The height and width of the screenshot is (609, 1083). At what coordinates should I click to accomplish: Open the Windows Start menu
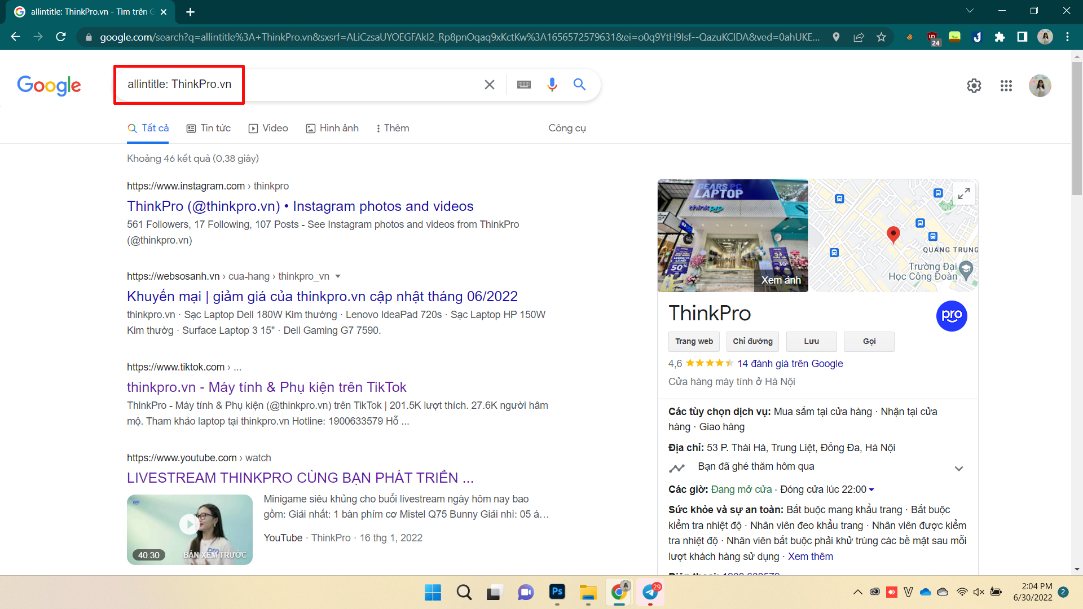(433, 592)
